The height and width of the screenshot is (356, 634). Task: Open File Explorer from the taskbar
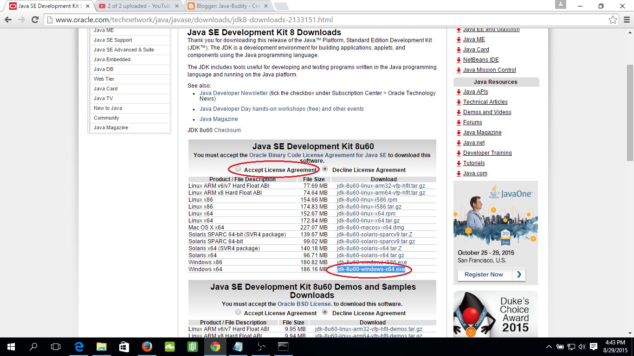pos(101,346)
